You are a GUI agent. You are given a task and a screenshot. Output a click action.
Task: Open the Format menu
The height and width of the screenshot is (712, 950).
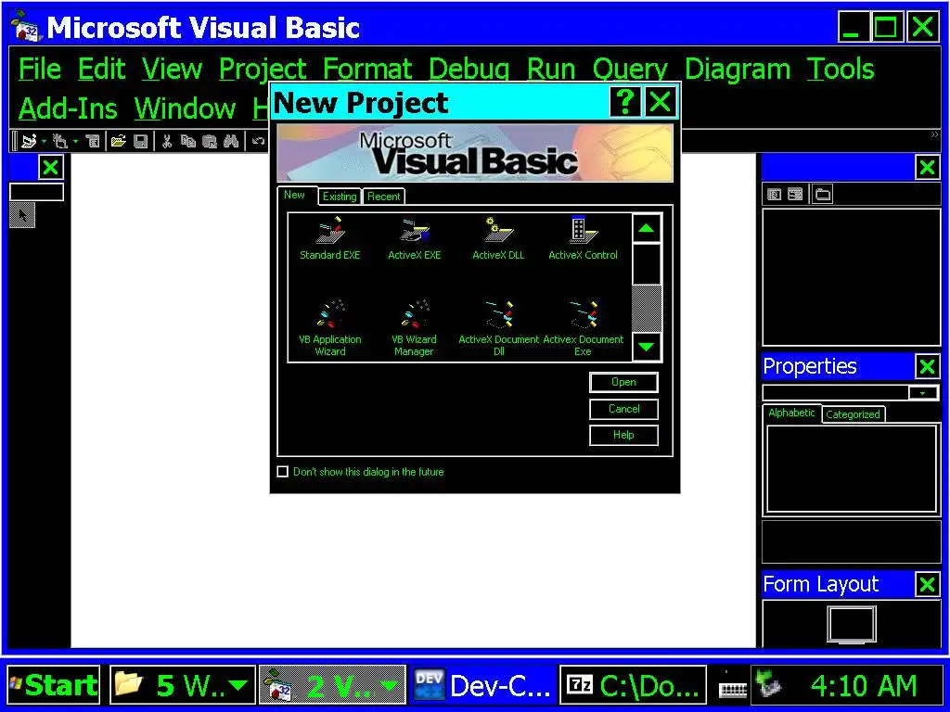[367, 69]
